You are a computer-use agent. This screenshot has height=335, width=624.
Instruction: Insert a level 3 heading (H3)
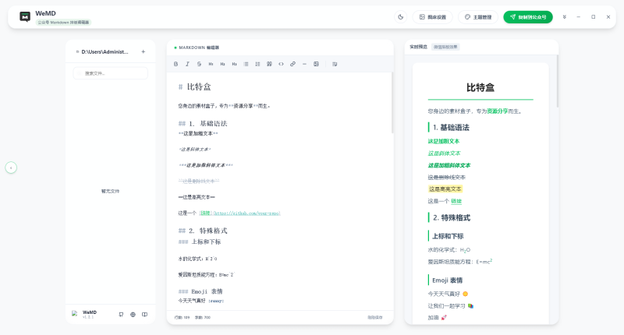[x=235, y=64]
